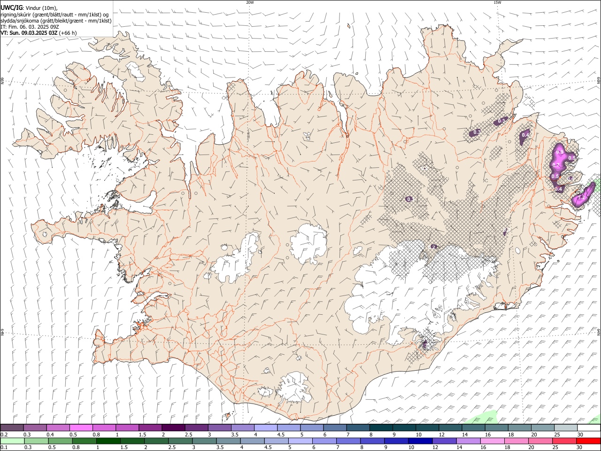
Task: Pick the light pink rain swatch between 16 and 18
Action: click(493, 441)
